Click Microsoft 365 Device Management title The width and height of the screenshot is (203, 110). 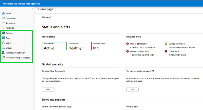[x=21, y=4]
